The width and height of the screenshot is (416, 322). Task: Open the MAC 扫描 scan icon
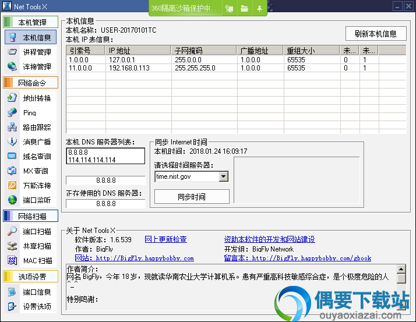(12, 260)
